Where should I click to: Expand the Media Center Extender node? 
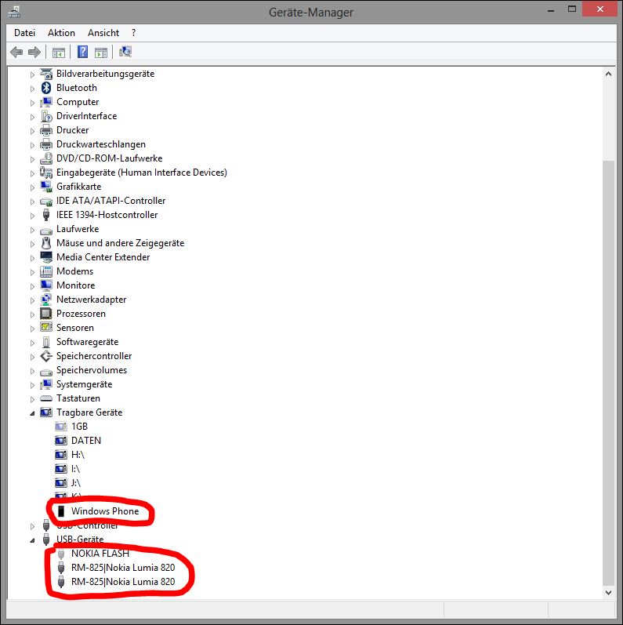click(32, 258)
